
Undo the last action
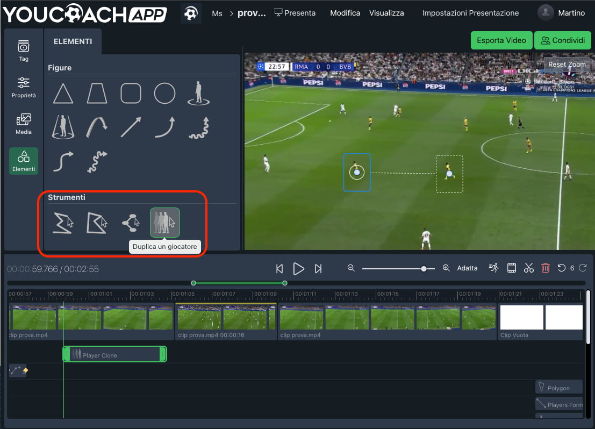tap(563, 267)
